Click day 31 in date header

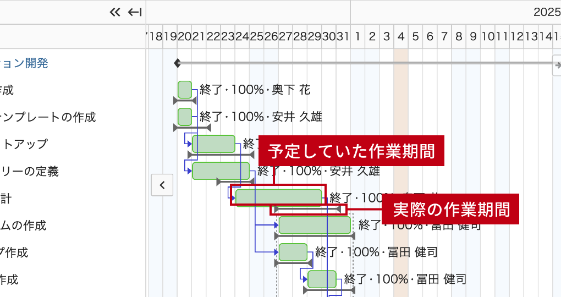[343, 36]
